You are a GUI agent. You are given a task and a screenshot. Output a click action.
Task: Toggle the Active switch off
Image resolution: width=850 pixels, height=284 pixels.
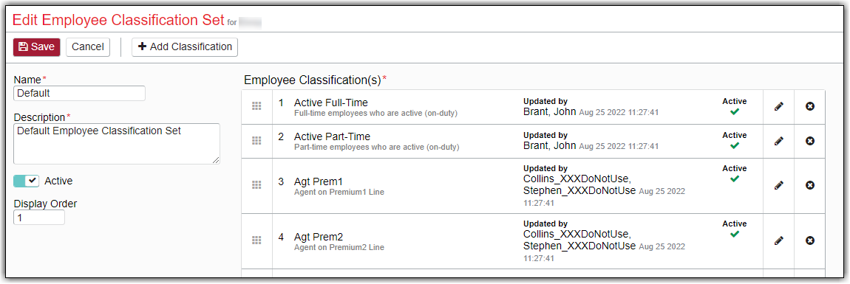(27, 181)
